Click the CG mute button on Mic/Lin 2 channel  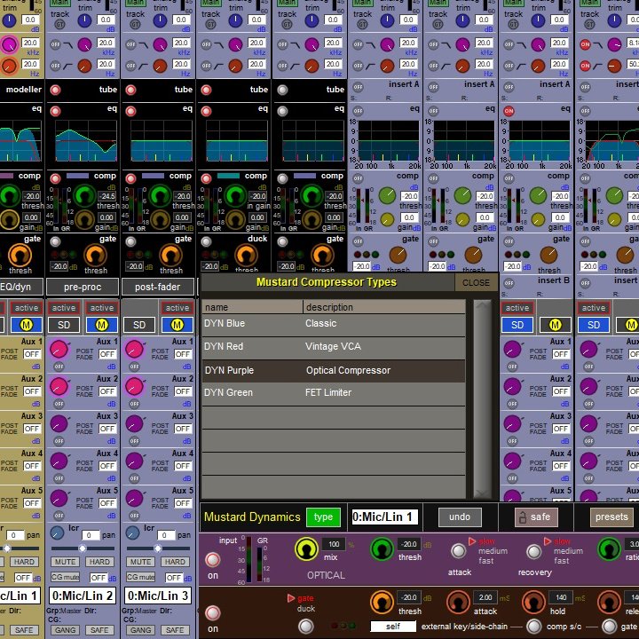coord(65,577)
